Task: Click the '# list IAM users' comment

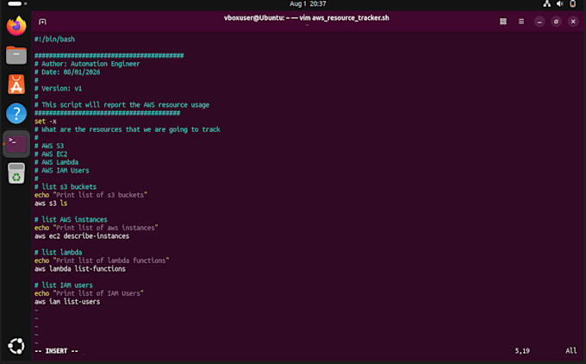Action: pos(64,286)
